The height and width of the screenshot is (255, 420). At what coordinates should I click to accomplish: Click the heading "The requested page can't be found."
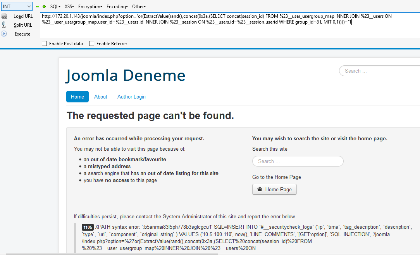coord(150,116)
